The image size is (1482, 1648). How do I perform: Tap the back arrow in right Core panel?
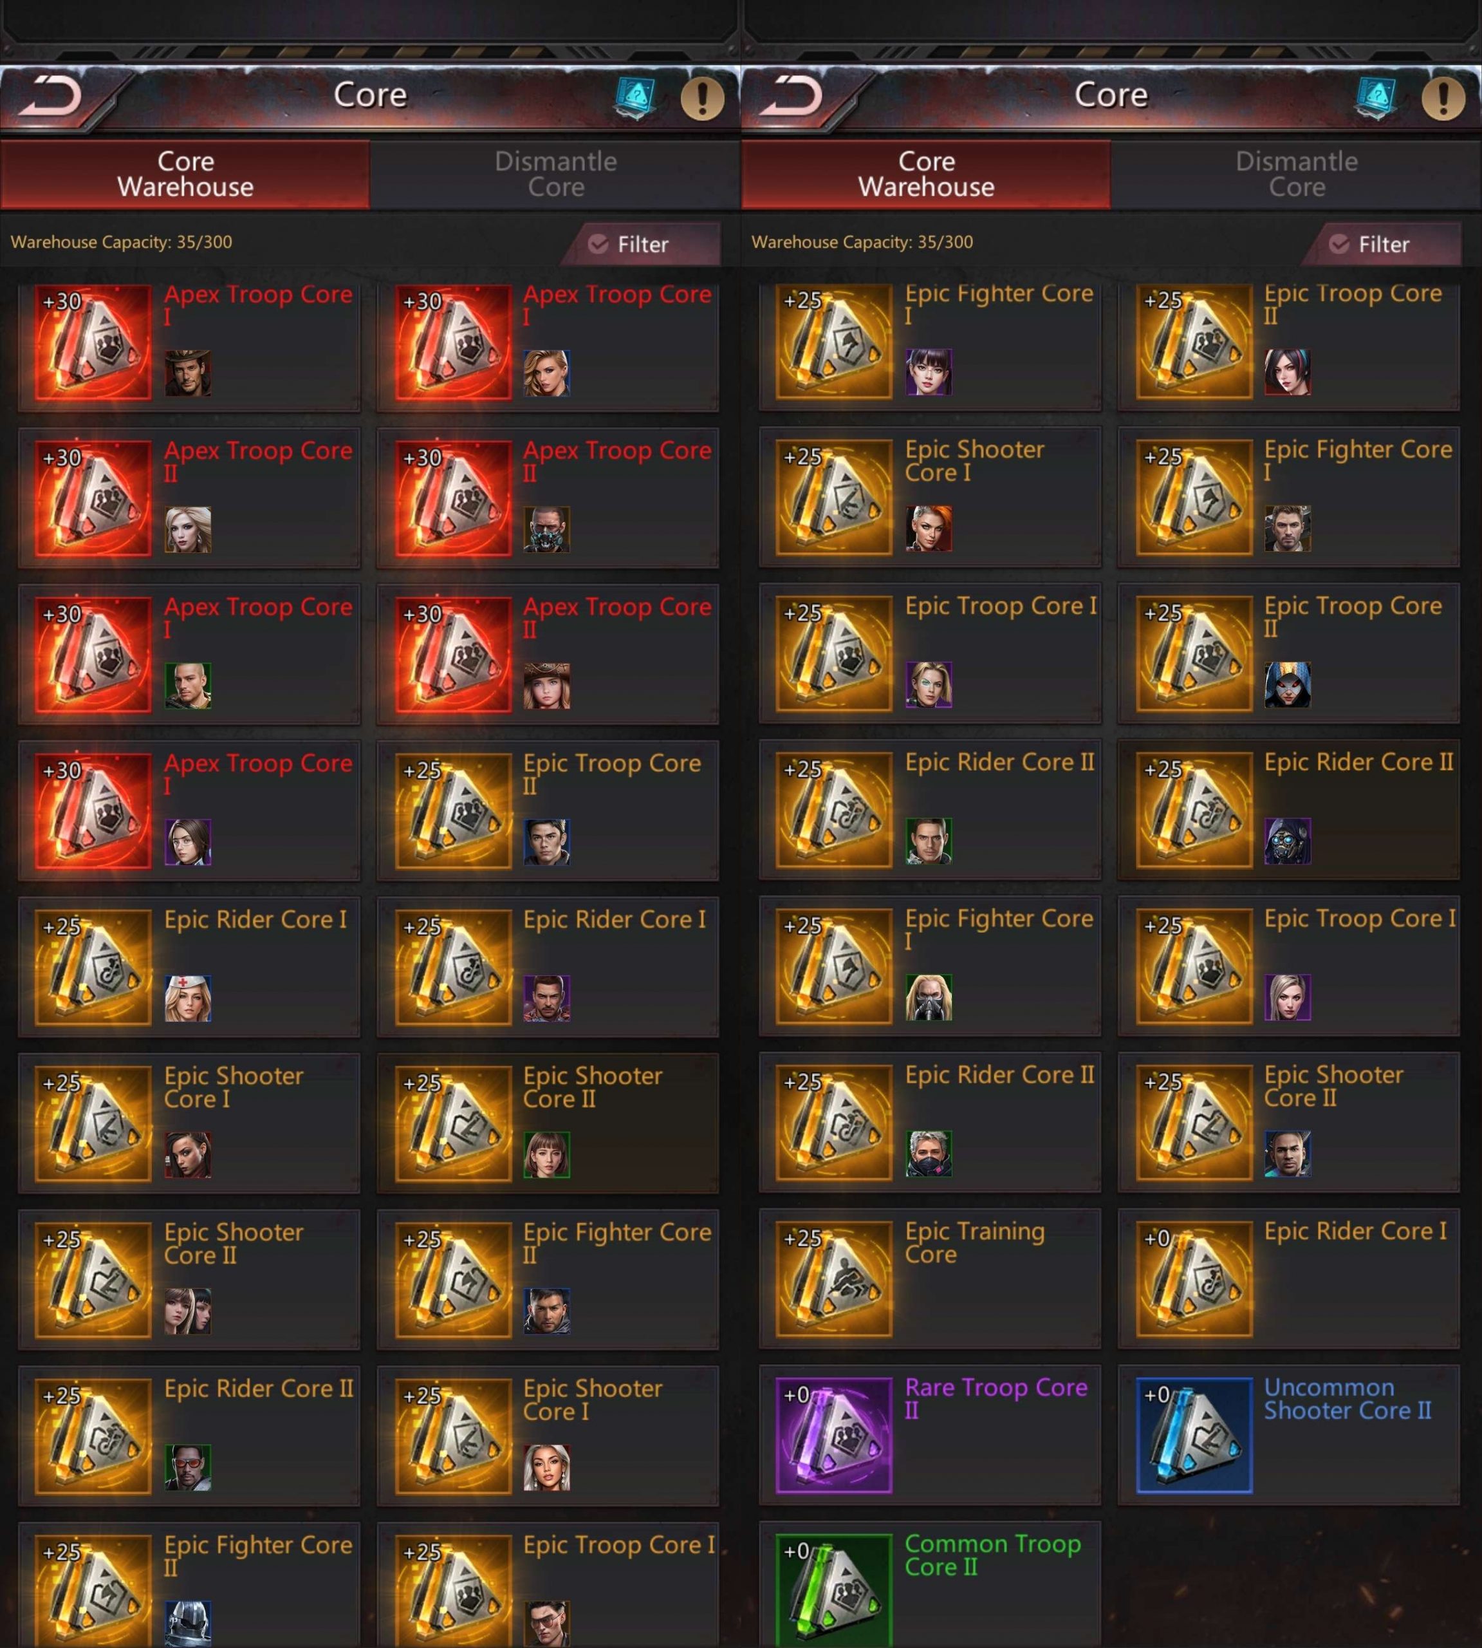tap(791, 95)
